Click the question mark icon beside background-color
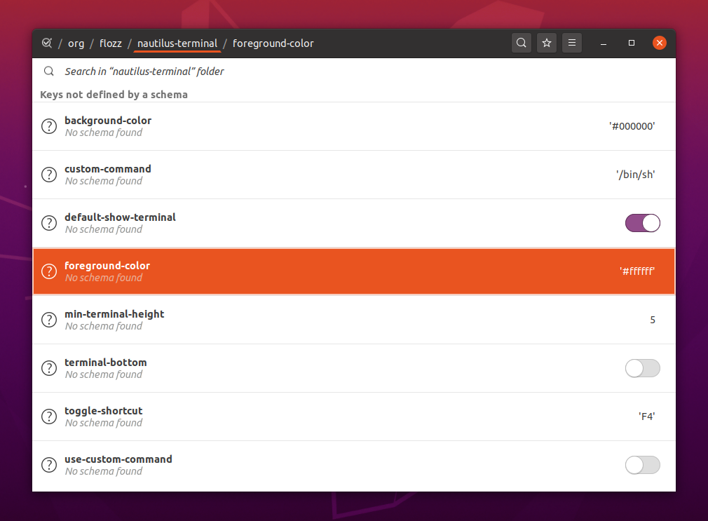Image resolution: width=708 pixels, height=521 pixels. point(48,126)
